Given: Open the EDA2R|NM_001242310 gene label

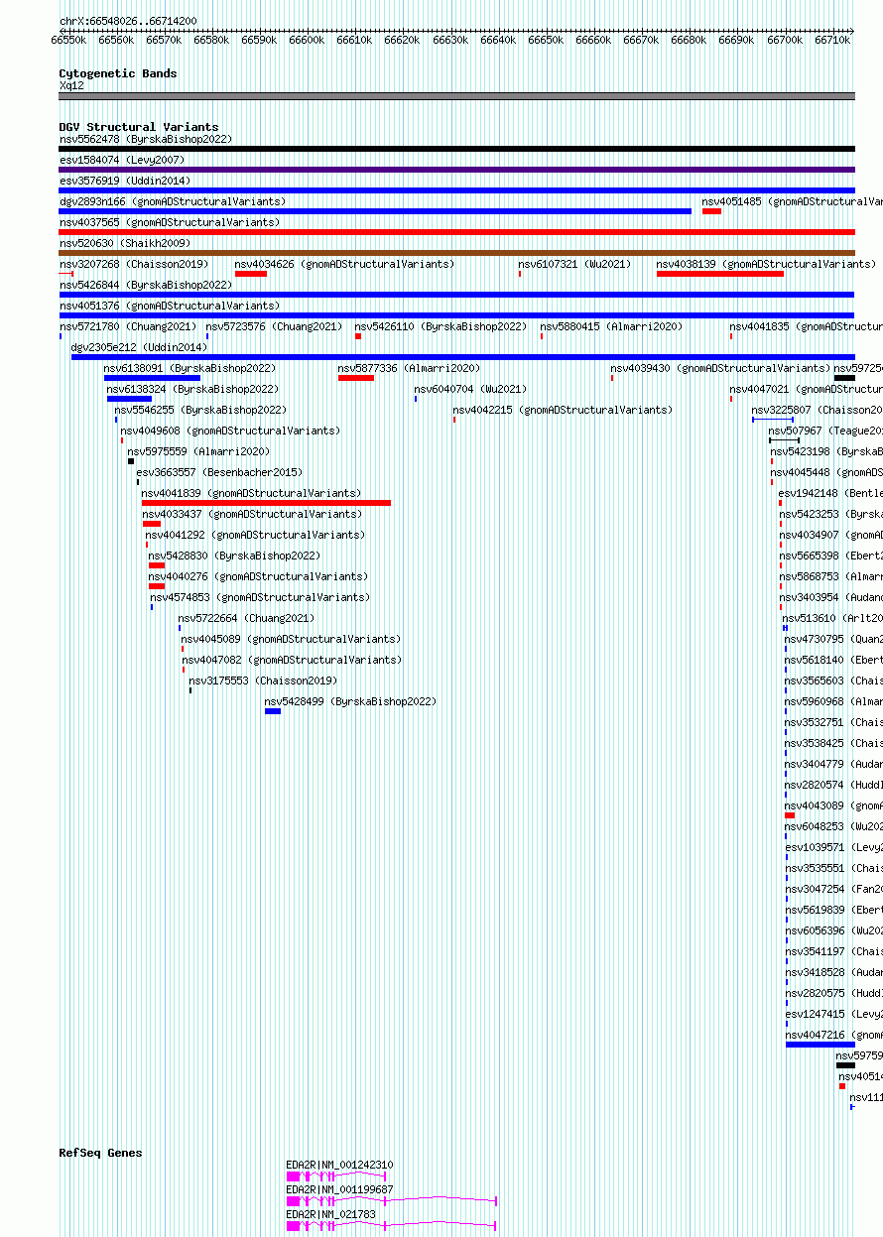Looking at the screenshot, I should pos(339,1165).
